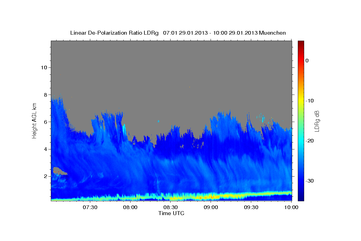Image resolution: width=361 pixels, height=241 pixels.
Task: Click the gray no-data patch near 2 km height
Action: (59, 171)
